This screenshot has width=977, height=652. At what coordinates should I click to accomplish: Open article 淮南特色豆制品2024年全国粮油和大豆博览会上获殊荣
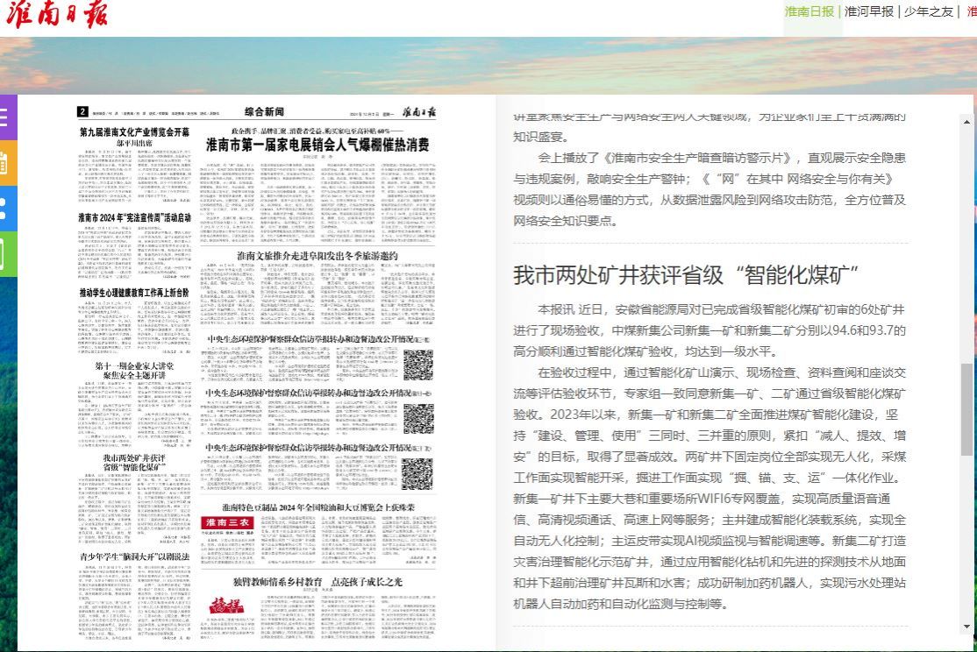point(317,507)
